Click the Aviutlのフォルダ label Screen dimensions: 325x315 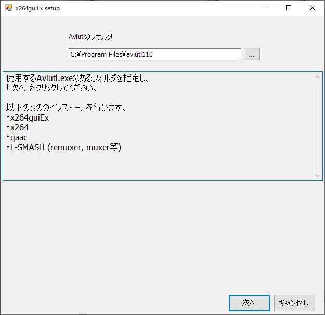pyautogui.click(x=90, y=37)
